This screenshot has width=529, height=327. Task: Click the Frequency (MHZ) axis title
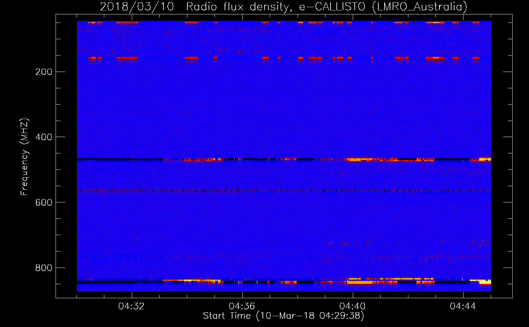click(25, 157)
